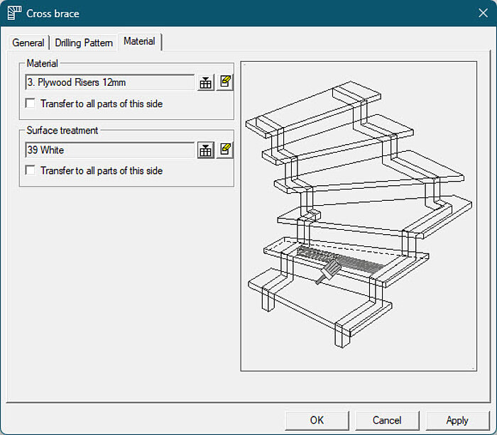This screenshot has width=497, height=435.
Task: Switch to the Drilling Pattern tab
Action: pyautogui.click(x=84, y=43)
